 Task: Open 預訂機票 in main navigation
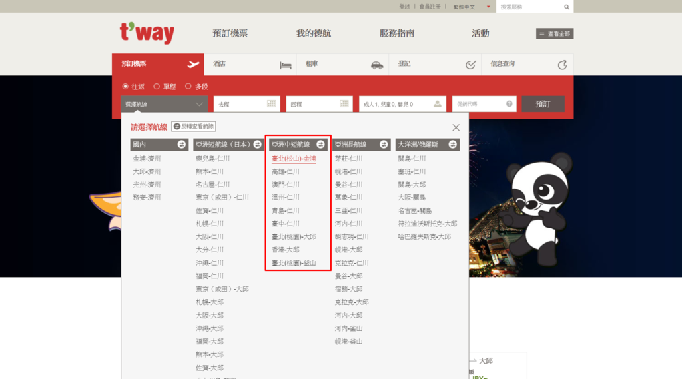coord(230,33)
